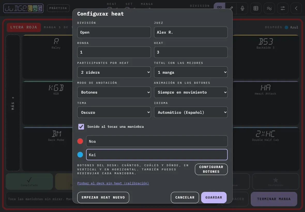Screen dimensions: 305x212
Task: Open the Tema dropdown set to Oscuro
Action: pyautogui.click(x=114, y=112)
